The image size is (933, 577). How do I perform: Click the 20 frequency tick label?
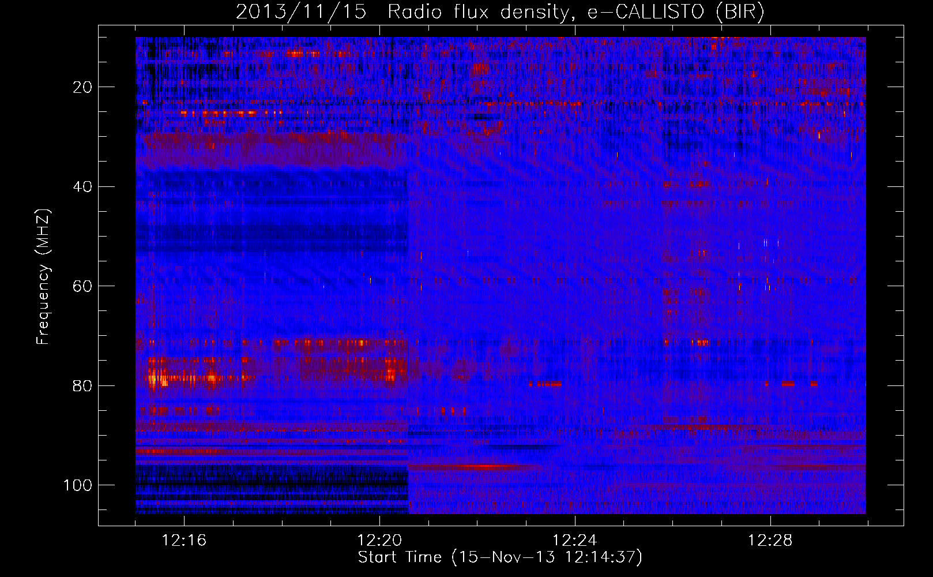coord(82,87)
